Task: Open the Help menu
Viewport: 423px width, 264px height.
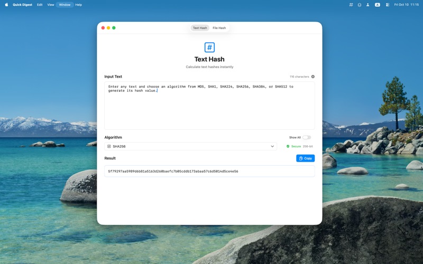Action: click(x=78, y=5)
